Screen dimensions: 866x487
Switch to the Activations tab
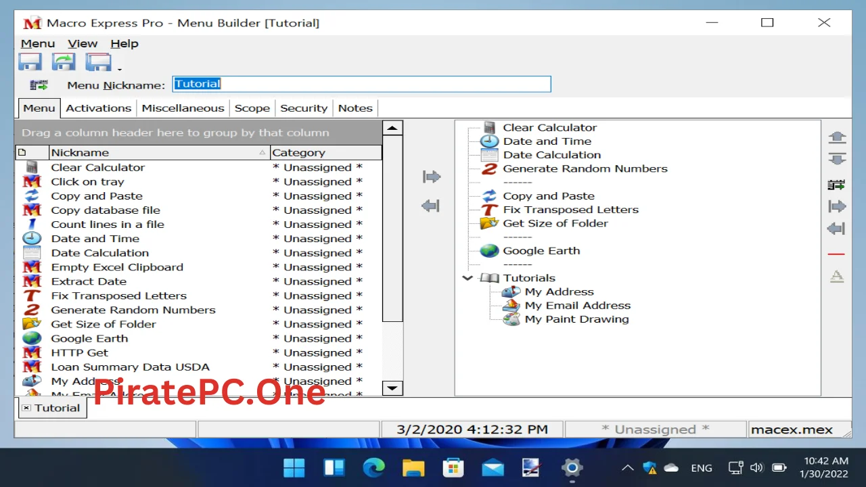pyautogui.click(x=99, y=108)
